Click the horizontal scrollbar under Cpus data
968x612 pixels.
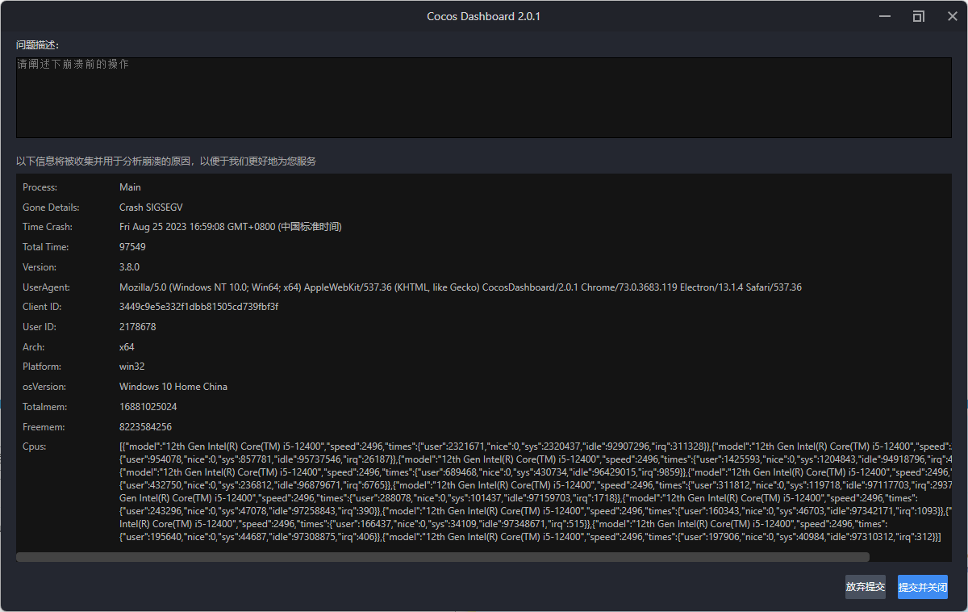click(443, 557)
